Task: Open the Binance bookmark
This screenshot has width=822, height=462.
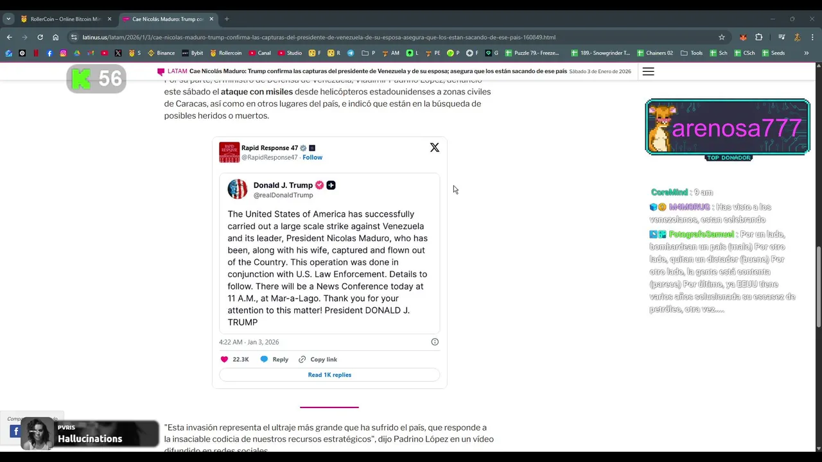Action: 161,53
